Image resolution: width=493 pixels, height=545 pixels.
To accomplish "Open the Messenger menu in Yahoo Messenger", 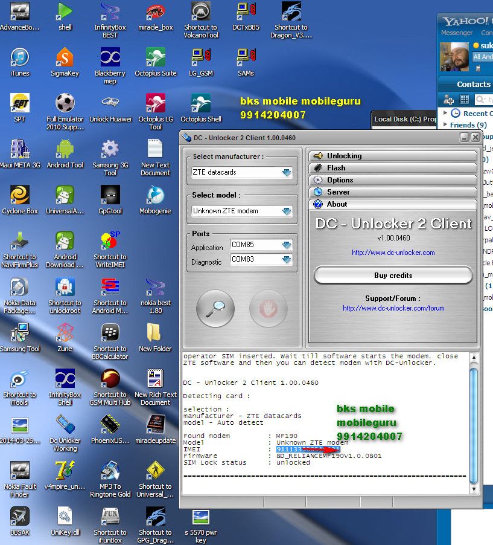I will [457, 33].
